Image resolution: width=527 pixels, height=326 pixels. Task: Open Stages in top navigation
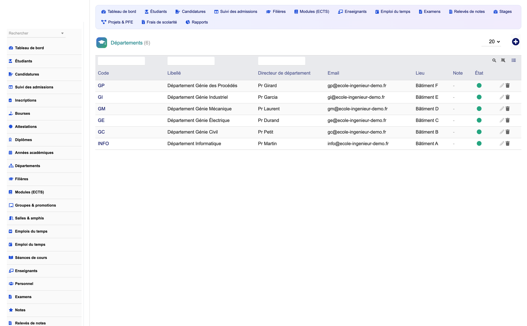pos(503,12)
